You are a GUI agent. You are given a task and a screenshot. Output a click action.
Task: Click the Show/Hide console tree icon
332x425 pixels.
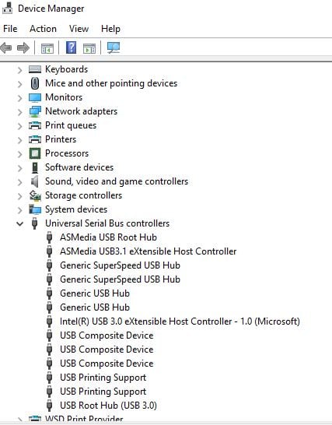pyautogui.click(x=47, y=48)
